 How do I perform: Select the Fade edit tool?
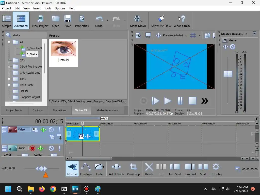[x=99, y=169]
